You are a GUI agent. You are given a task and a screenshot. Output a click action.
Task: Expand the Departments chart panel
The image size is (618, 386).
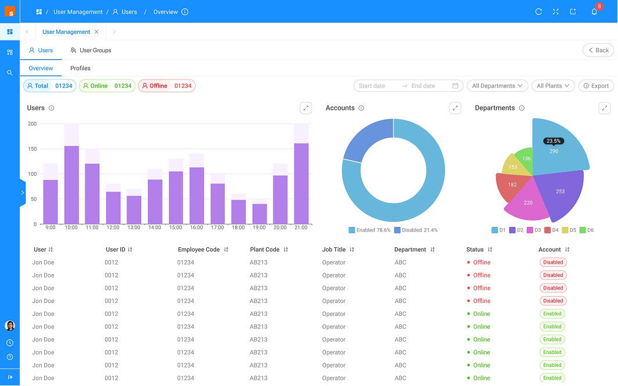pos(605,108)
